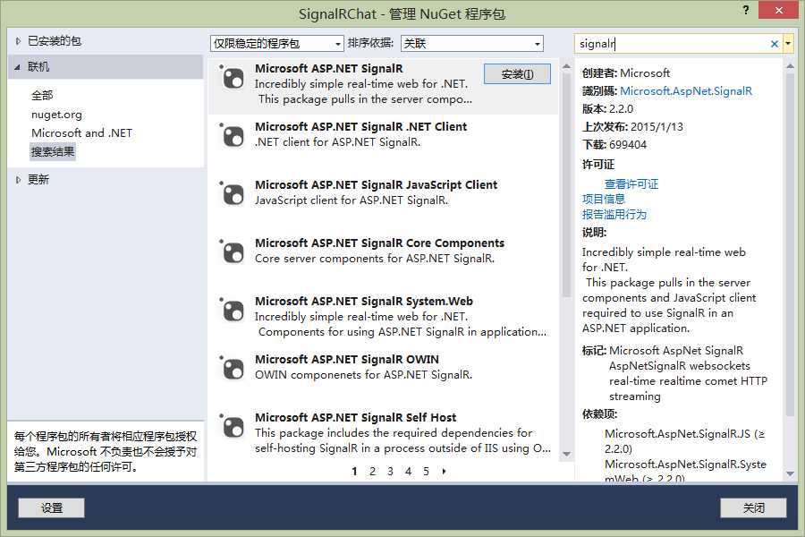Expand the 更新 section

pos(18,180)
